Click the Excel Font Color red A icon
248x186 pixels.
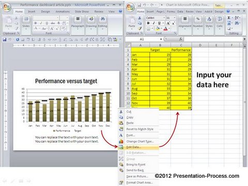[165, 28]
